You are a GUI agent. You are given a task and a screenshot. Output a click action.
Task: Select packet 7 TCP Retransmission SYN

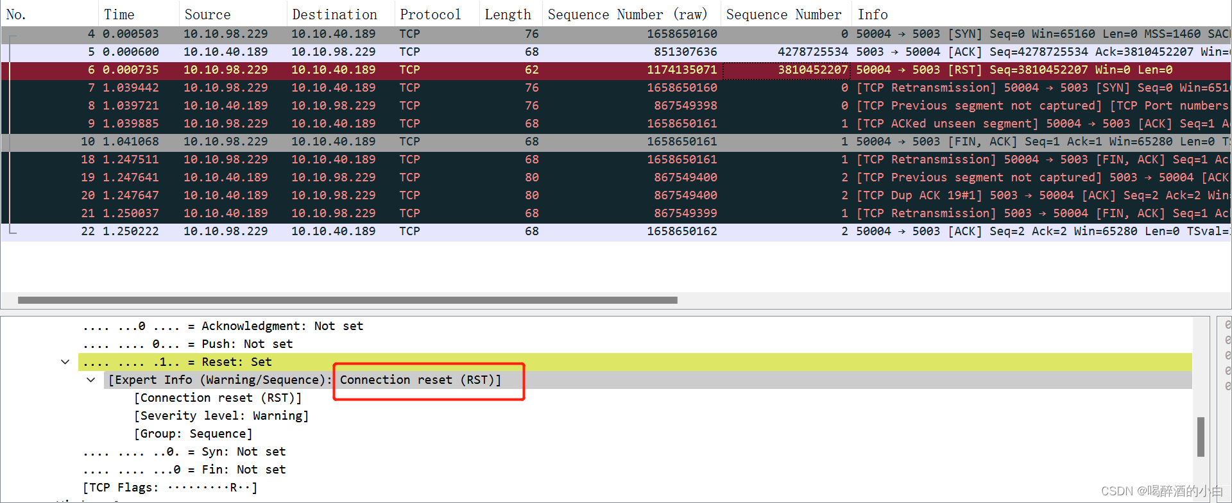click(x=616, y=88)
